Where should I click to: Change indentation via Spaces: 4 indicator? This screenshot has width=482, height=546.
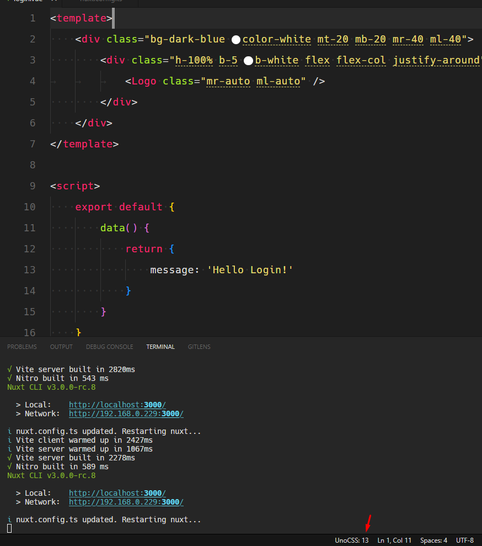tap(433, 540)
